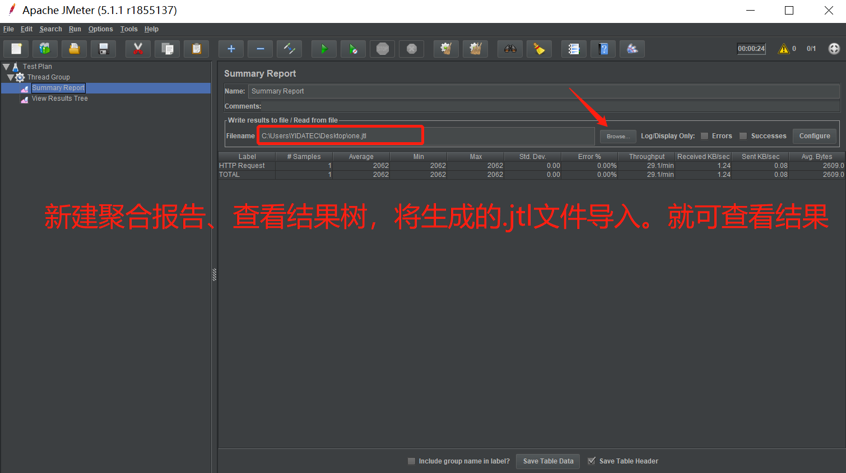Select View Results Tree in the tree
The height and width of the screenshot is (473, 846).
pyautogui.click(x=60, y=99)
